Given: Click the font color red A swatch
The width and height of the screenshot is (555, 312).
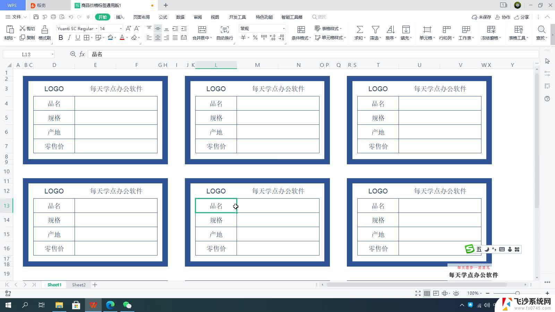Looking at the screenshot, I should pos(122,37).
